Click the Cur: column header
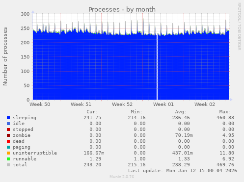244x182 pixels. 92,112
